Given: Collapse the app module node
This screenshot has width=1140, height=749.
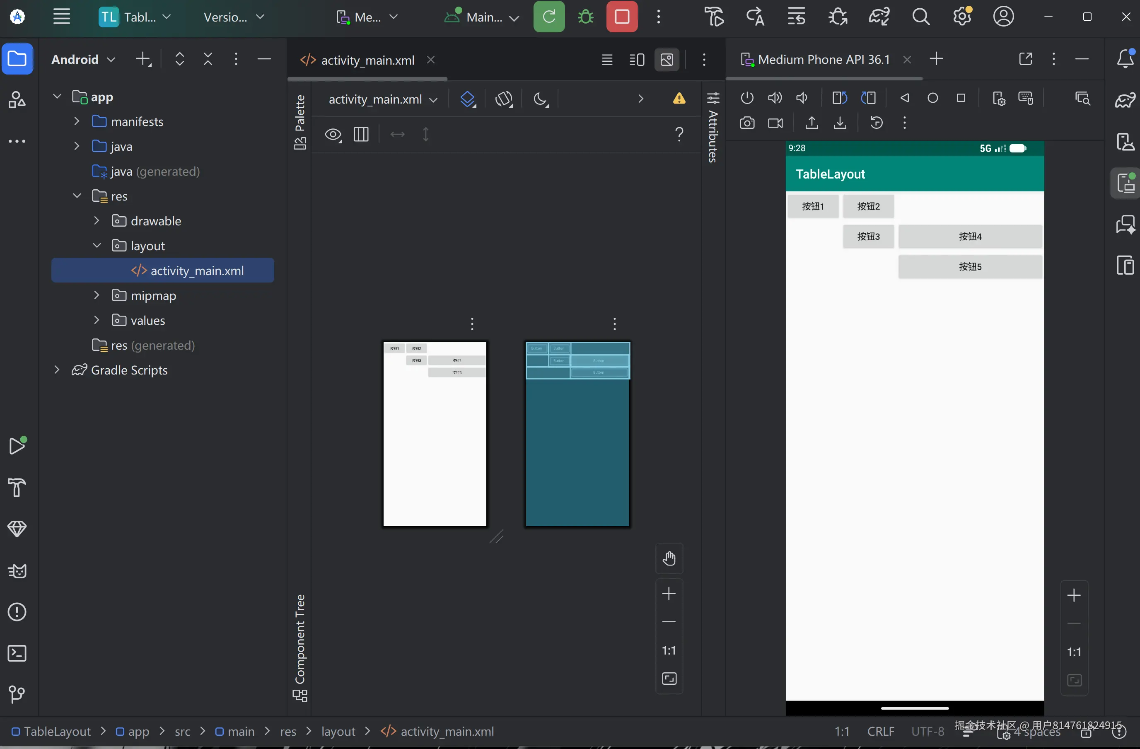Looking at the screenshot, I should point(57,97).
